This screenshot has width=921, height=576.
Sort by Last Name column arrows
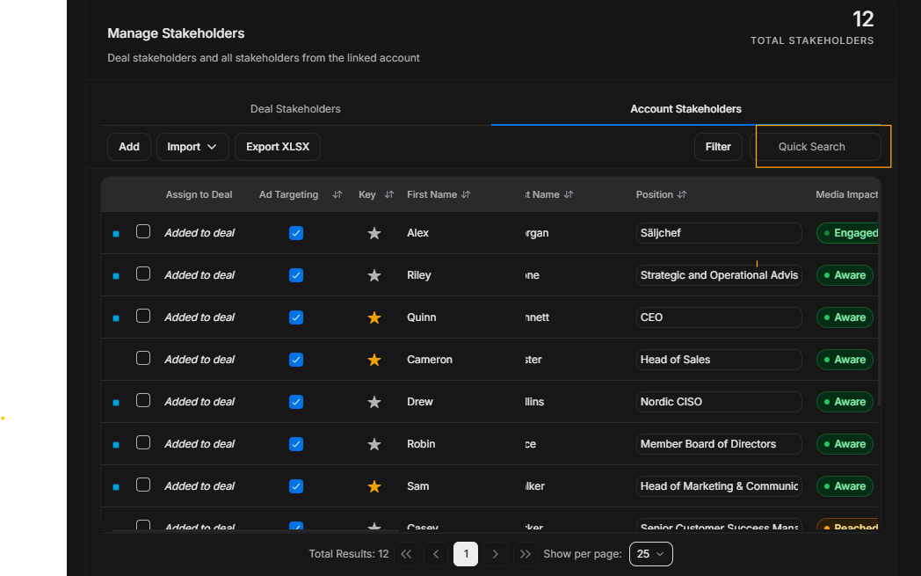point(569,194)
